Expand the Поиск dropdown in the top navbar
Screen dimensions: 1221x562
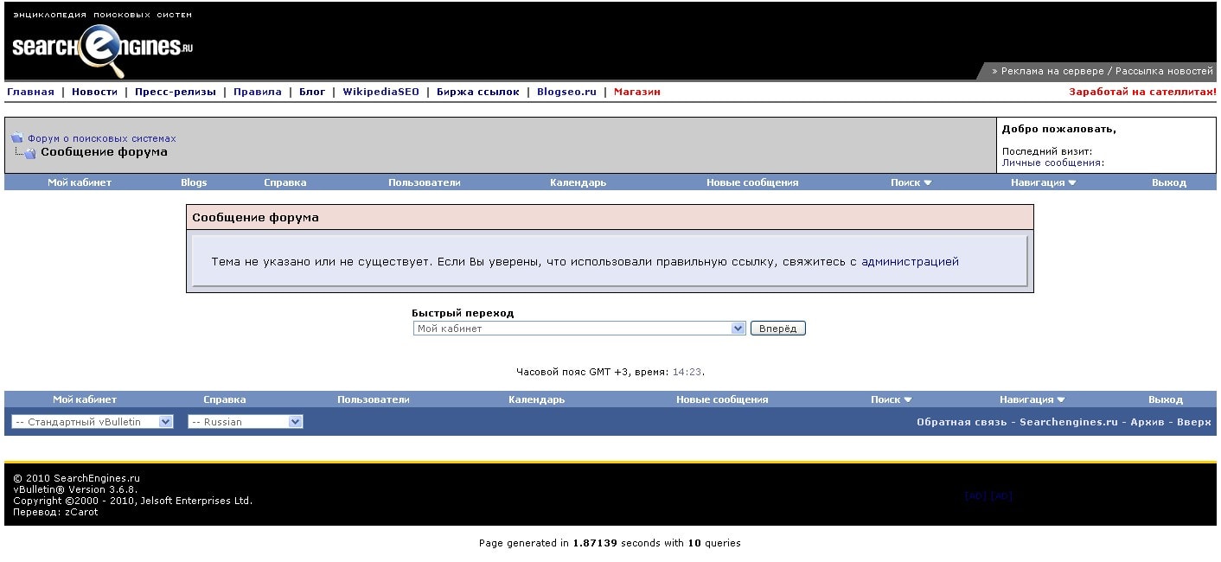tap(911, 182)
